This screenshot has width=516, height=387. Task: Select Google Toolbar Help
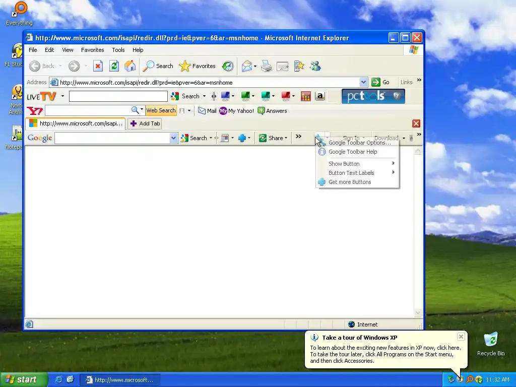tap(357, 152)
